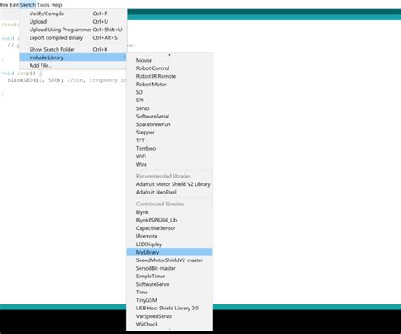Include the TinyGSM library
401x334 pixels.
point(169,300)
